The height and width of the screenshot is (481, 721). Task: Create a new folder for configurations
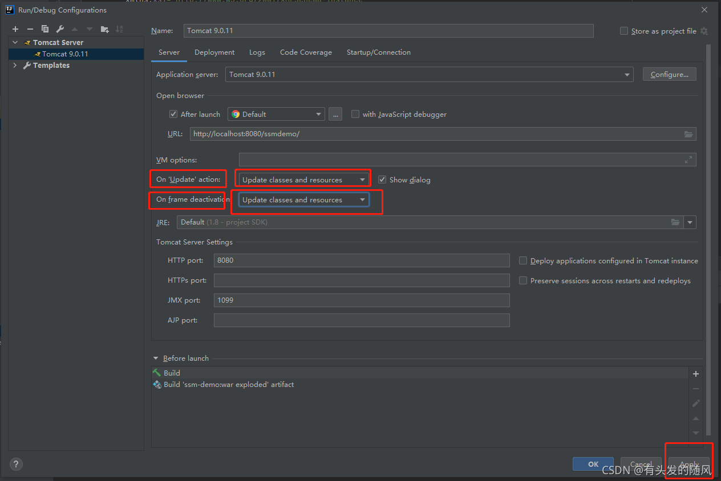[x=104, y=29]
